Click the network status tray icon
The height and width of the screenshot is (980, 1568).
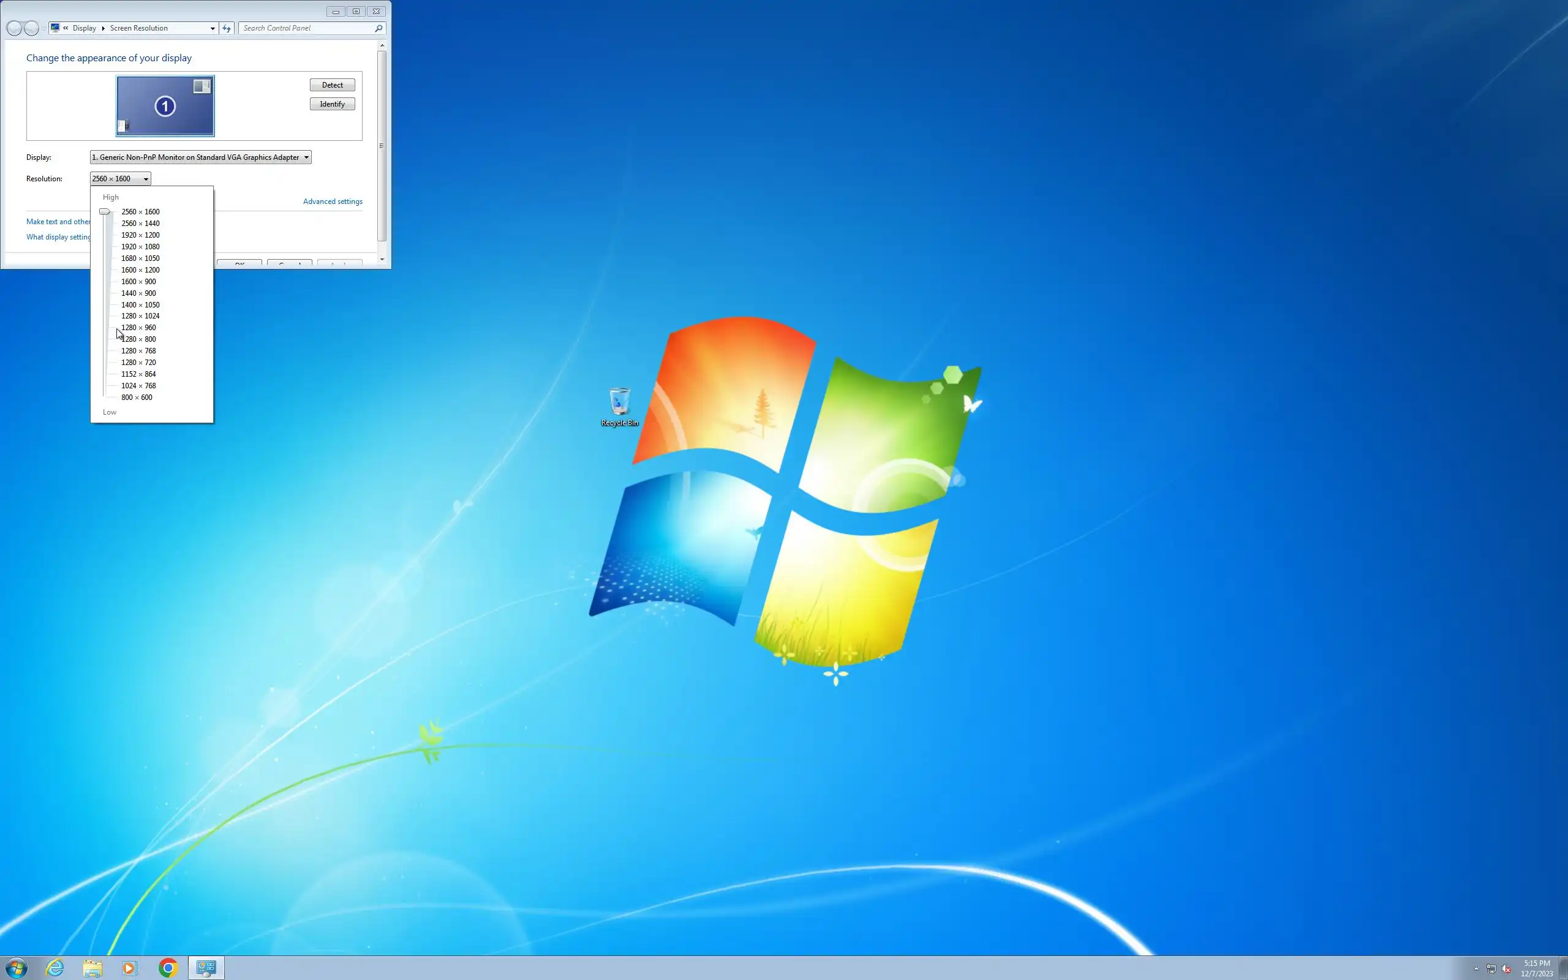tap(1491, 969)
